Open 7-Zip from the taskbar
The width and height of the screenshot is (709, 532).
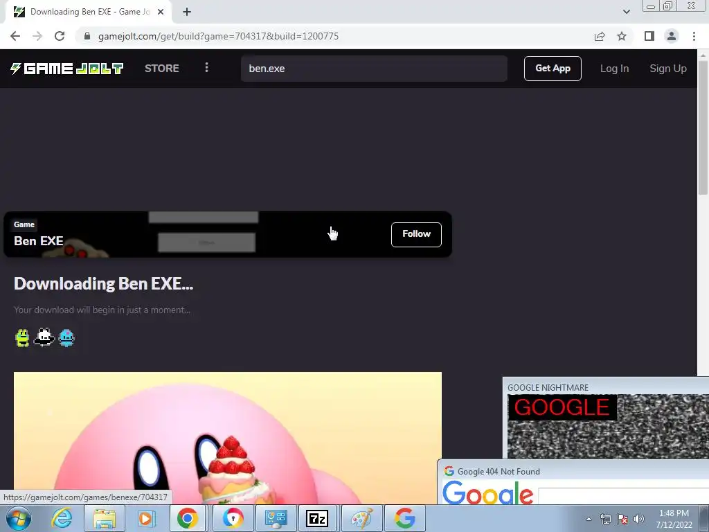[x=317, y=518]
